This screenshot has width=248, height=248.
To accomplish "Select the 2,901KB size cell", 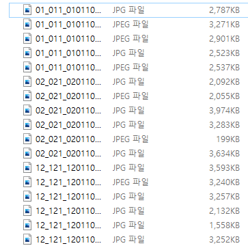I will point(224,39).
